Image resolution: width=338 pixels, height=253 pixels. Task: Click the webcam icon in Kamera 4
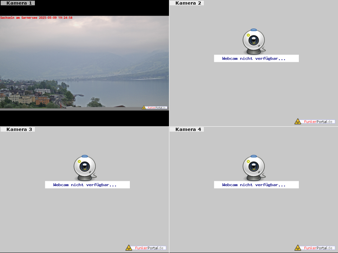coord(254,168)
